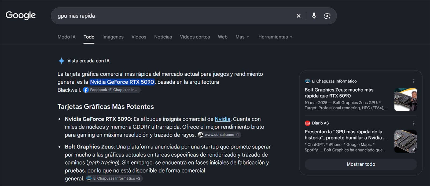Open El Chapuzas Informático +2 source chip
This screenshot has width=430, height=186.
click(114, 179)
